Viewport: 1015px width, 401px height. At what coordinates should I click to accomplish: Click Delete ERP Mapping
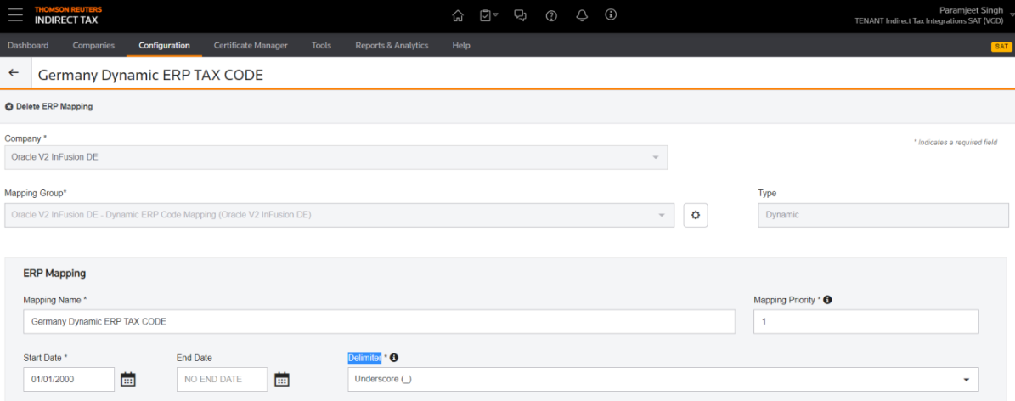point(49,106)
